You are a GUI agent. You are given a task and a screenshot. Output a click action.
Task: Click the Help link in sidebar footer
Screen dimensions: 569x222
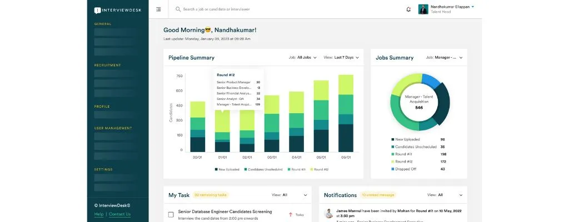pyautogui.click(x=99, y=214)
